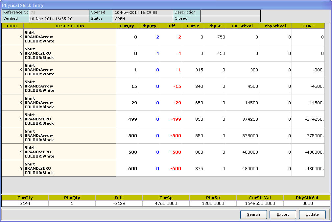
Task: Click the Export button
Action: pyautogui.click(x=283, y=214)
